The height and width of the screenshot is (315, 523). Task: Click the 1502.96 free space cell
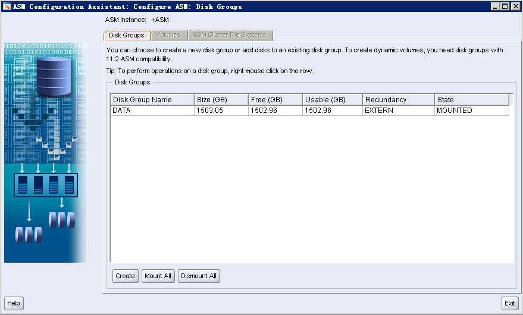pos(275,111)
